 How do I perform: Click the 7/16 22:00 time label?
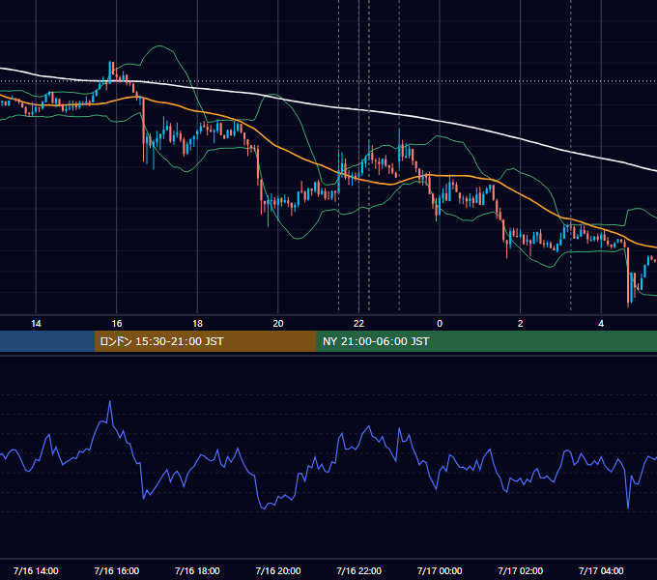pyautogui.click(x=358, y=570)
